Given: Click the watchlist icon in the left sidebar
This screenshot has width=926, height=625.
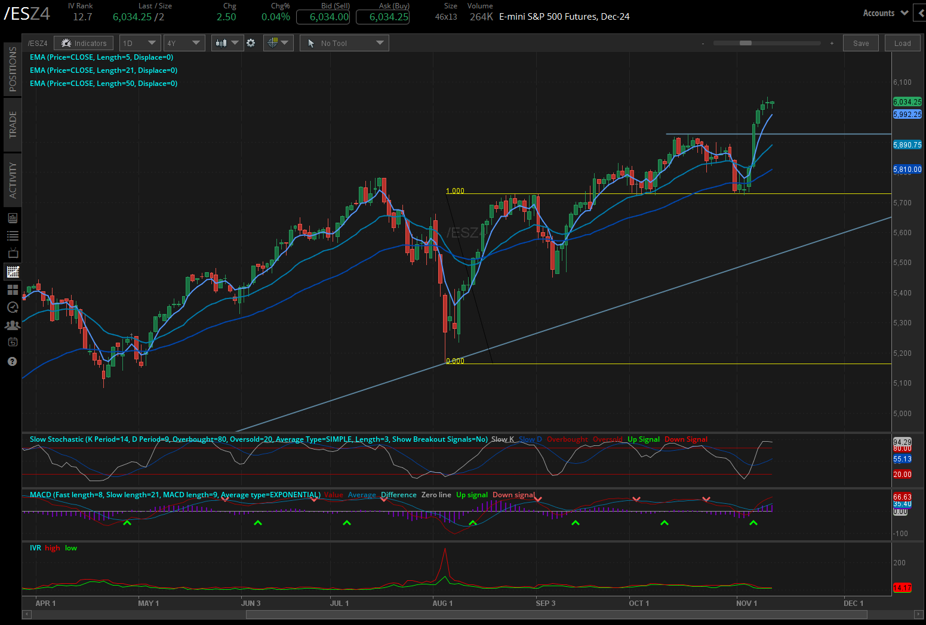Looking at the screenshot, I should coord(12,235).
